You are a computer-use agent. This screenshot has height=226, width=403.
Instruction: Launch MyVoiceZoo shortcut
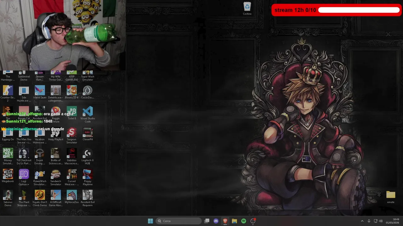[72, 197]
